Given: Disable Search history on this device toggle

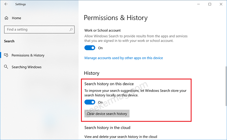Looking at the screenshot, I should (90, 102).
